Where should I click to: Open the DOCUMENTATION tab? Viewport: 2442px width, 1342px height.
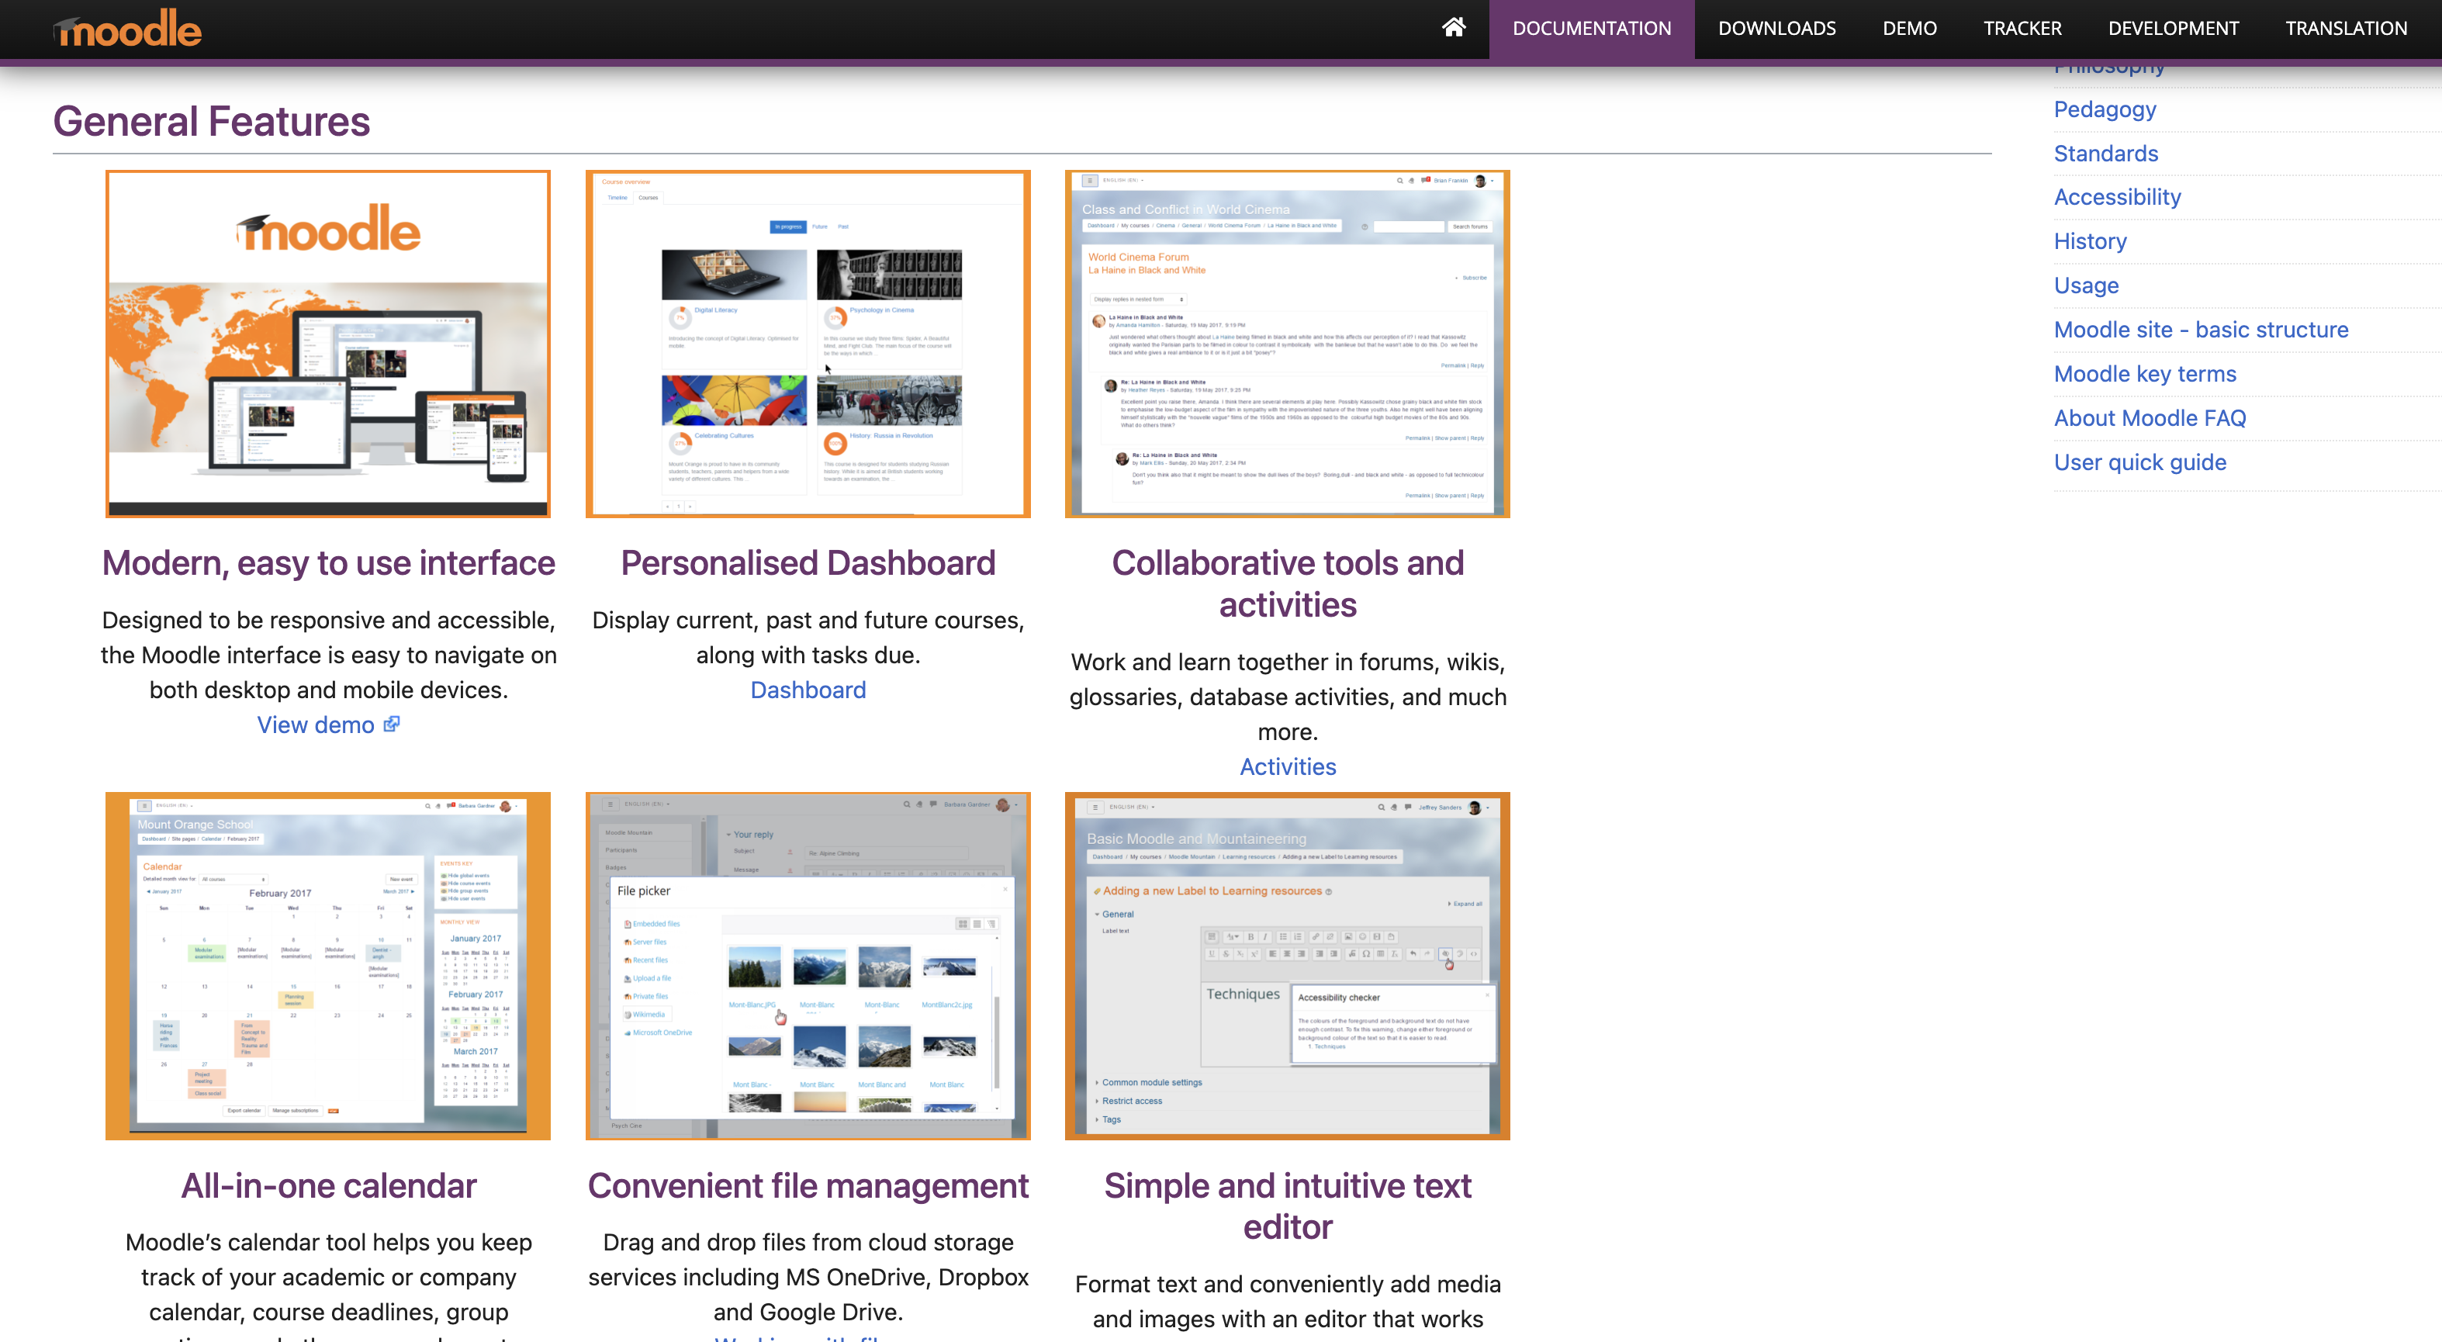click(x=1592, y=29)
